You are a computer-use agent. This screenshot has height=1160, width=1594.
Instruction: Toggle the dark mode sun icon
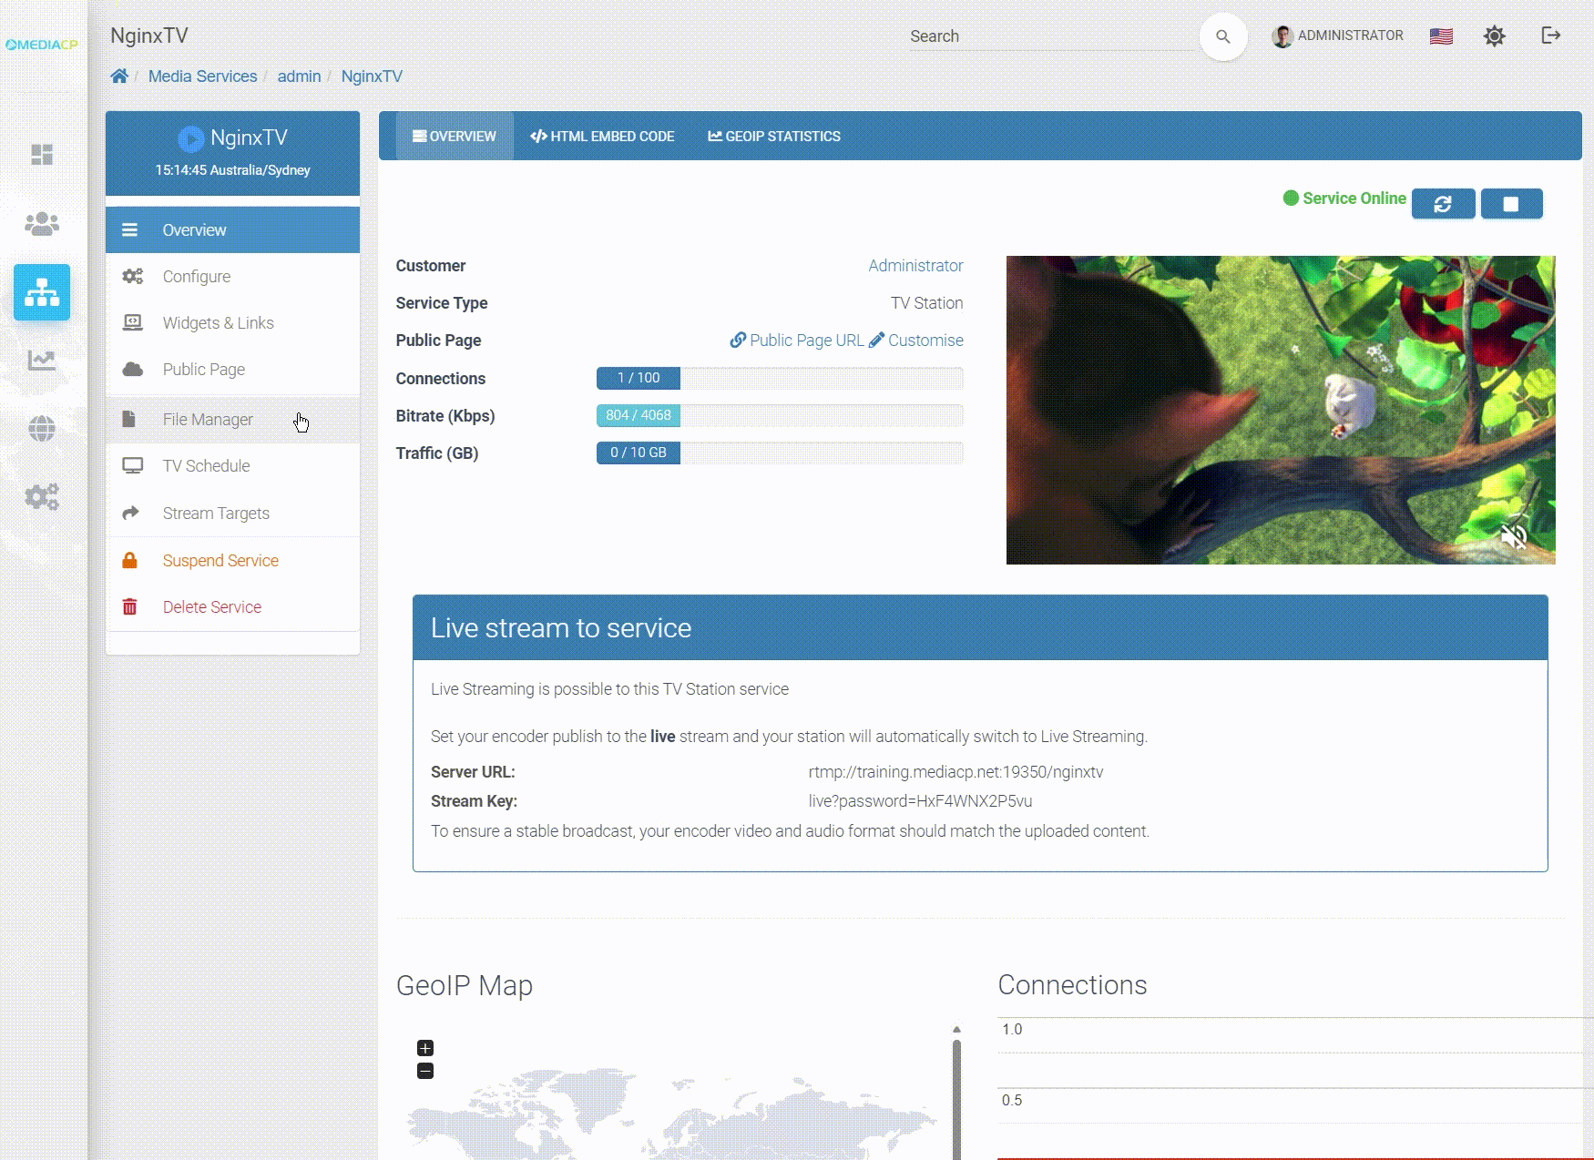click(1495, 36)
